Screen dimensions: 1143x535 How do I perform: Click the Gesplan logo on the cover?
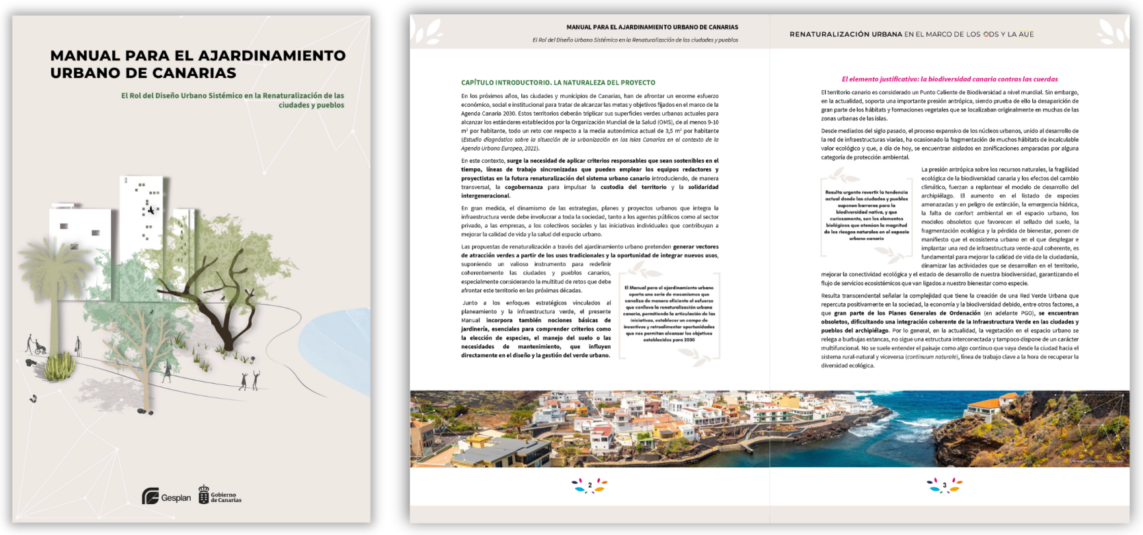166,497
